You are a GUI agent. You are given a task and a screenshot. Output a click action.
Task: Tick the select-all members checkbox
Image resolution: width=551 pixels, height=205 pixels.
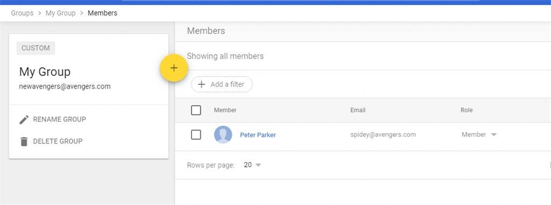196,111
